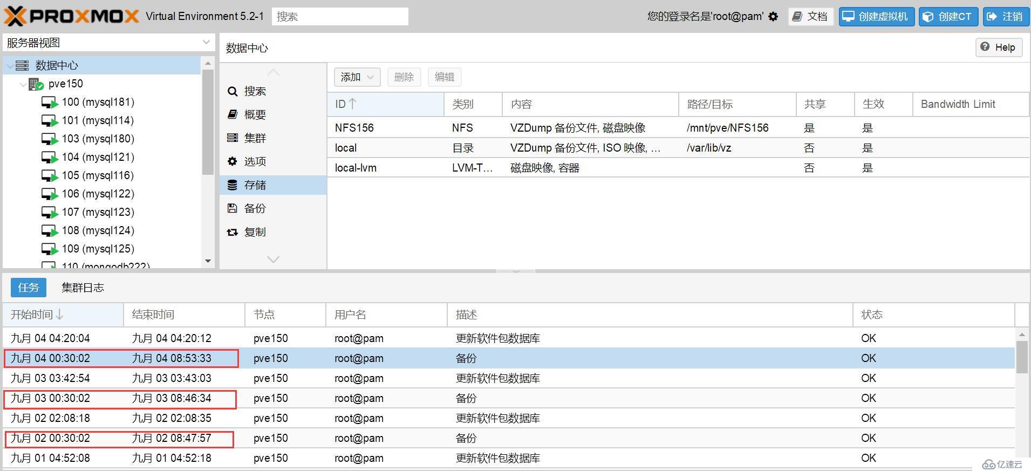Click the 创建虚拟机 button
This screenshot has height=471, width=1031.
click(x=876, y=17)
